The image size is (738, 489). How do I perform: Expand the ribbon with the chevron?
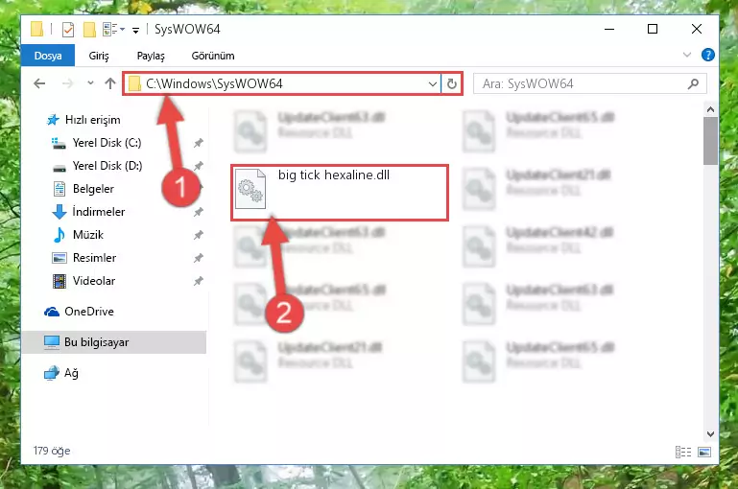click(x=687, y=55)
